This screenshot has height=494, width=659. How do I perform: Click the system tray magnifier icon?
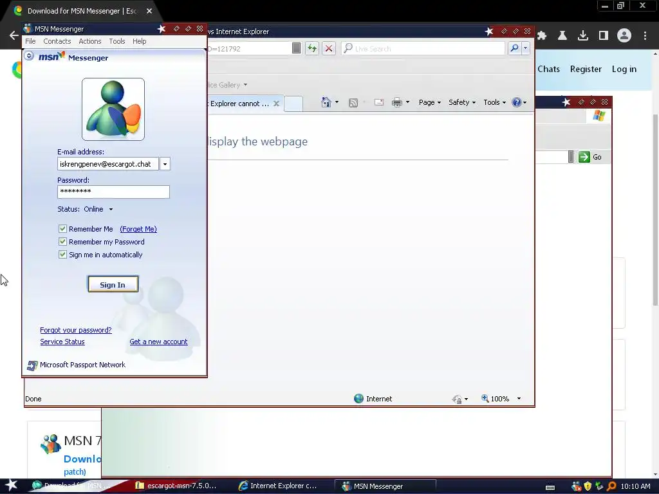[x=611, y=486]
